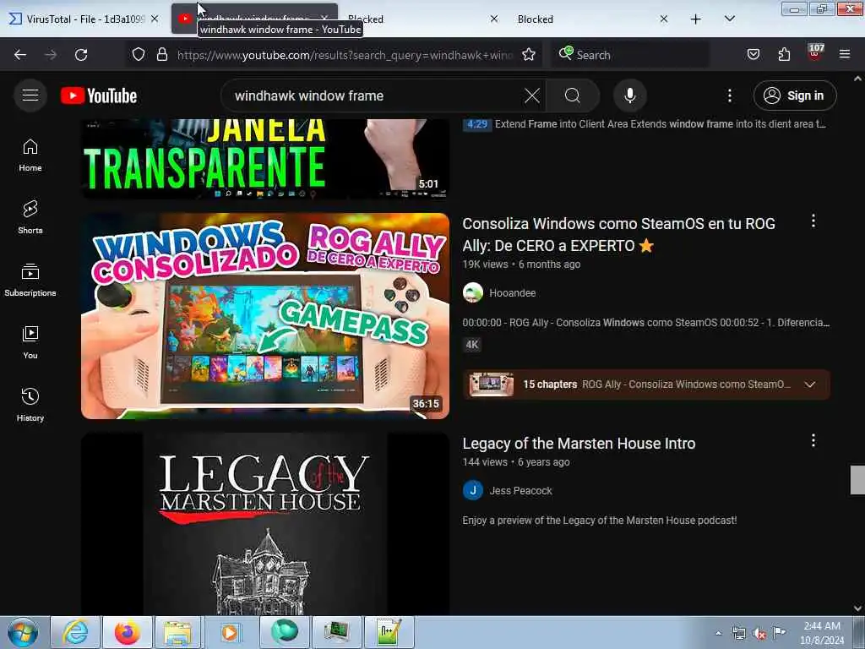Play the Windows Consolizado ROG Ally thumbnail
The image size is (865, 649).
click(265, 316)
